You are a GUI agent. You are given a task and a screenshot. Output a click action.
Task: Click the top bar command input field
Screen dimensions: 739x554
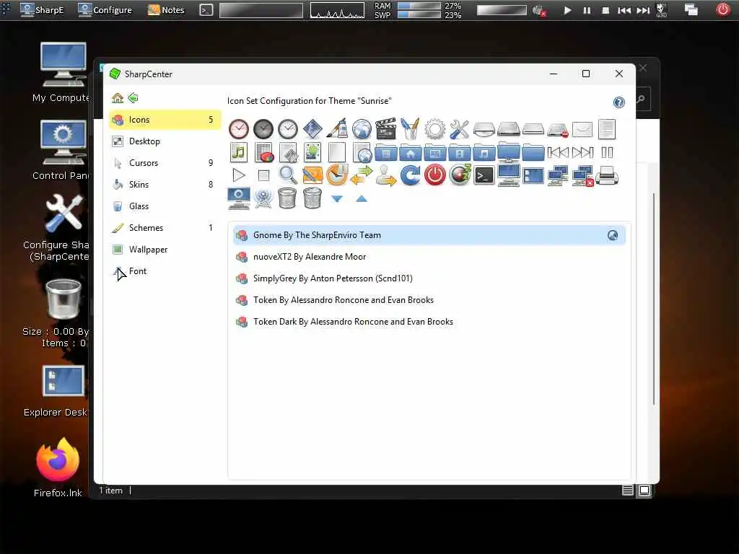pos(261,10)
